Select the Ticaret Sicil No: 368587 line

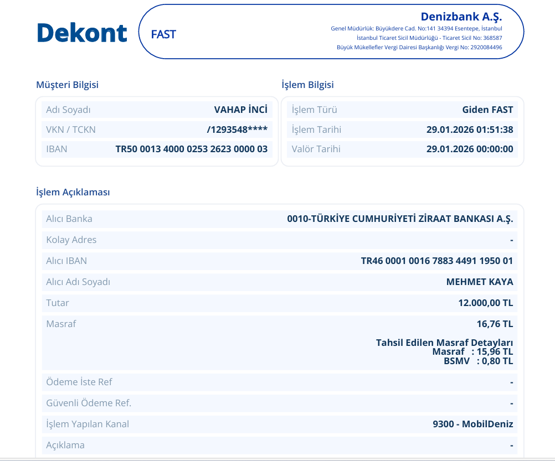(x=429, y=38)
